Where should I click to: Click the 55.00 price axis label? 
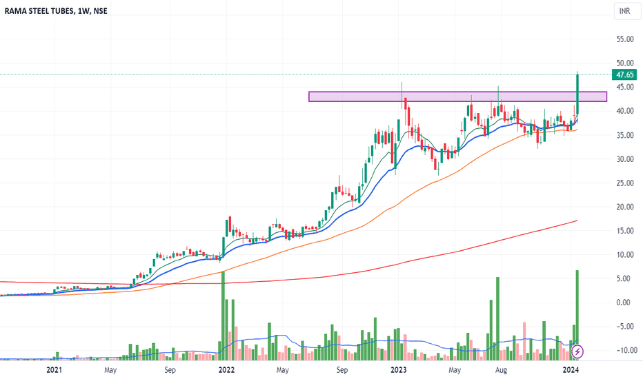(x=625, y=39)
